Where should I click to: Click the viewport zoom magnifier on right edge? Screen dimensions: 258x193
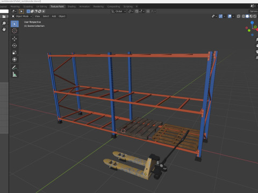(257, 40)
